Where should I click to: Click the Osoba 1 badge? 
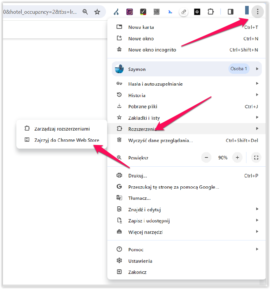pyautogui.click(x=239, y=69)
